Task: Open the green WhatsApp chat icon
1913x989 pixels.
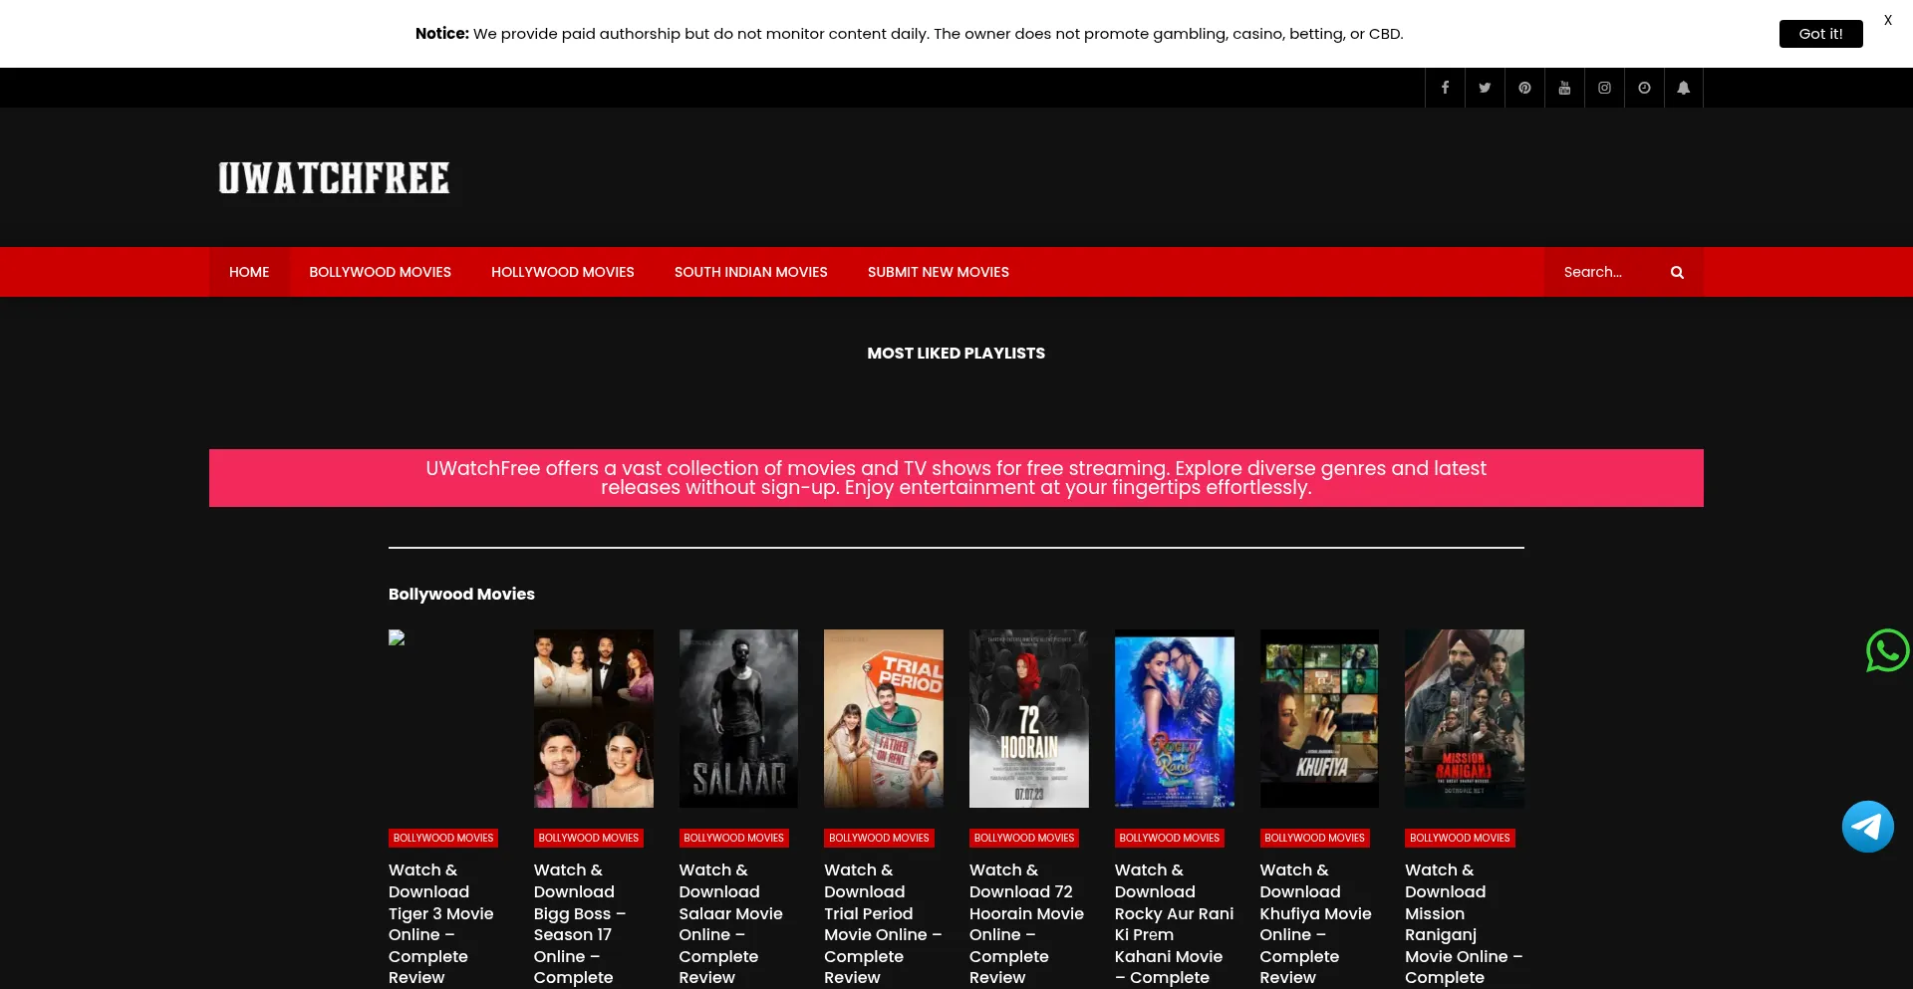Action: pyautogui.click(x=1887, y=650)
